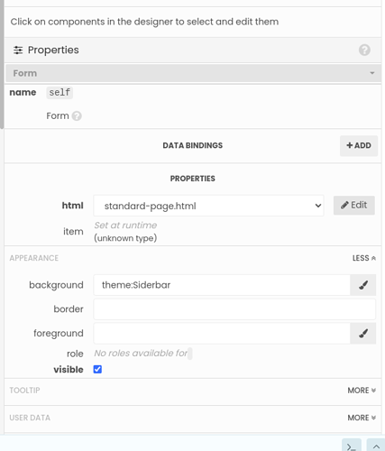Click the self name field
This screenshot has height=451, width=385.
(60, 93)
